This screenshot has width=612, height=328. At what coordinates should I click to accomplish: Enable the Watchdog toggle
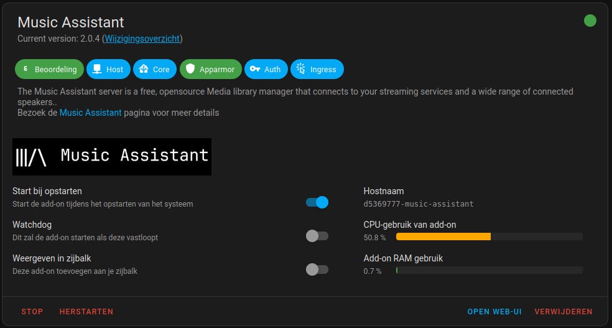coord(317,236)
